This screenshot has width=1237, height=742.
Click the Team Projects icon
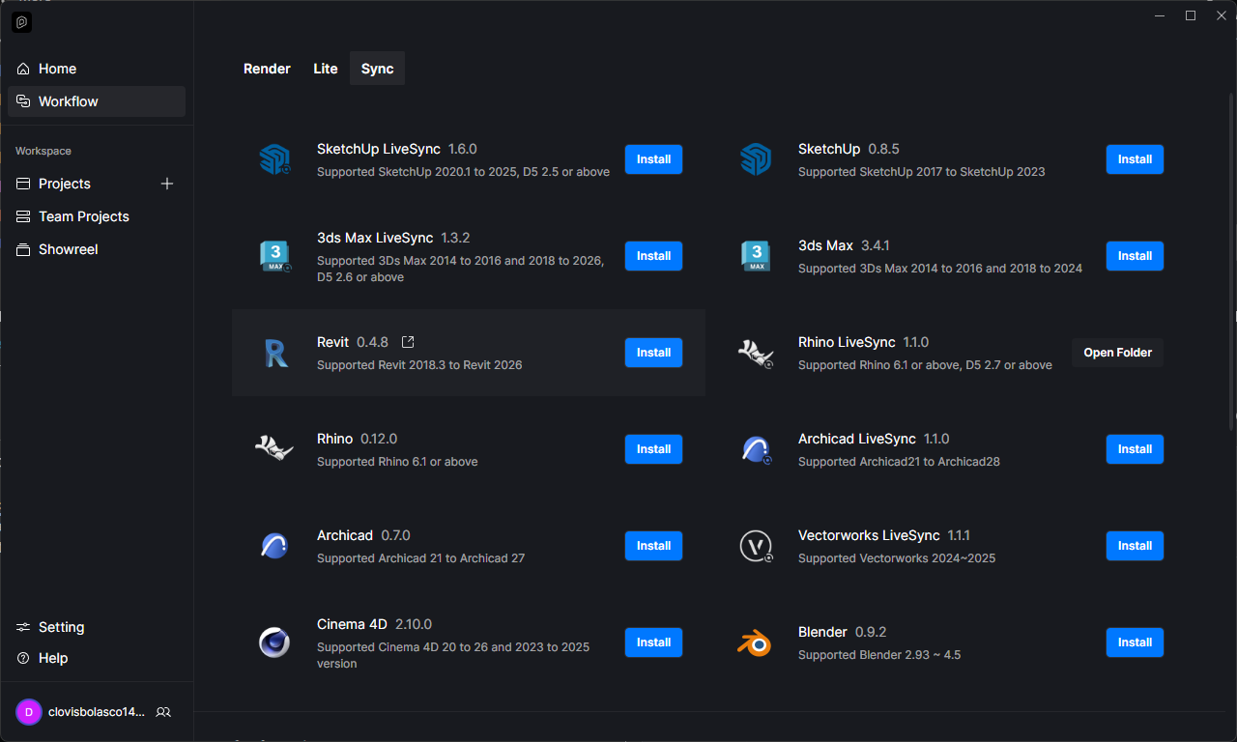point(23,216)
